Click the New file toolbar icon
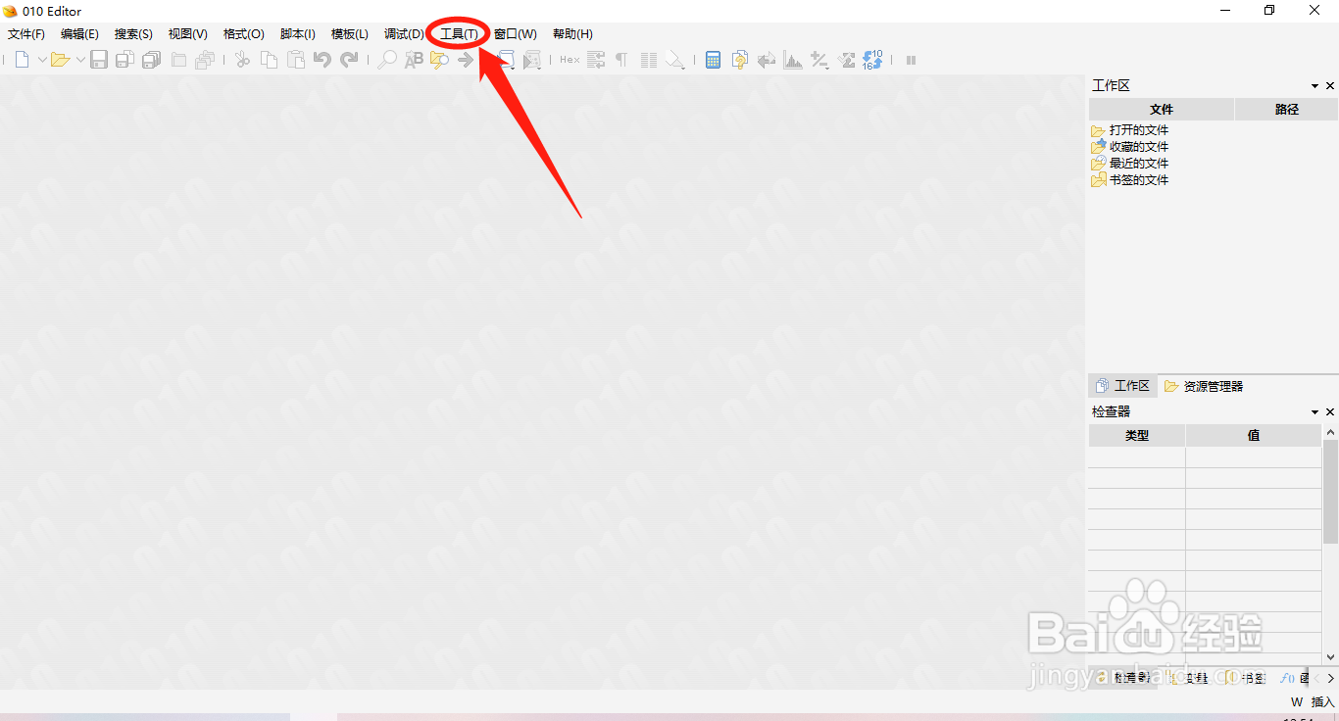The height and width of the screenshot is (721, 1339). [x=22, y=60]
